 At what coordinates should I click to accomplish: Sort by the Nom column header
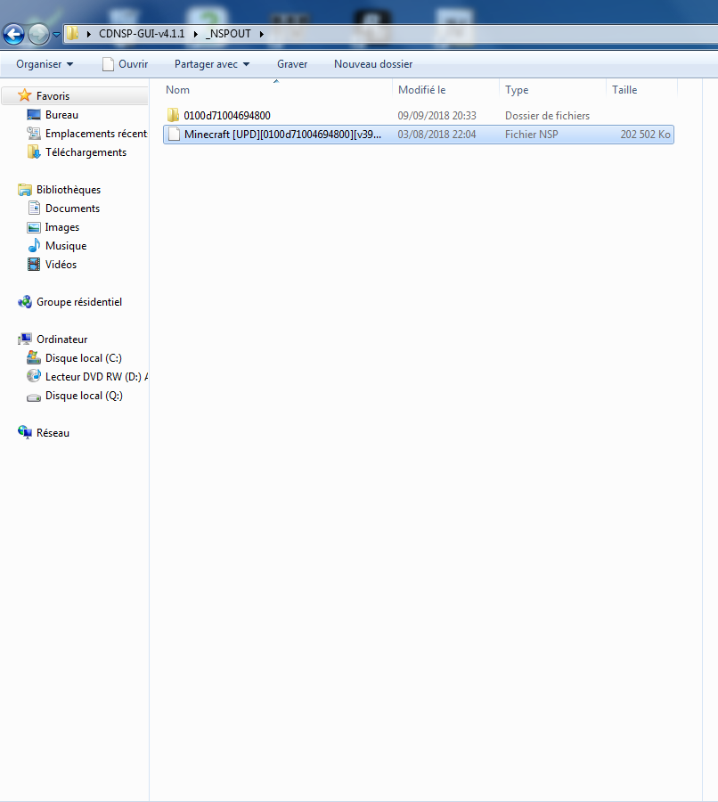(x=177, y=89)
